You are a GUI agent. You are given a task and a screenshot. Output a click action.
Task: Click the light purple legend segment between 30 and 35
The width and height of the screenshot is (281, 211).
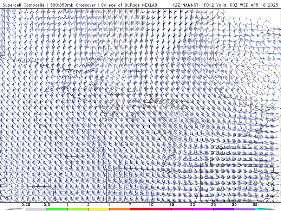(244, 209)
